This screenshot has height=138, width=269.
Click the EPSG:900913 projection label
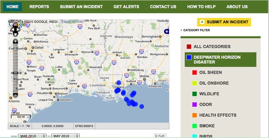pos(84,126)
